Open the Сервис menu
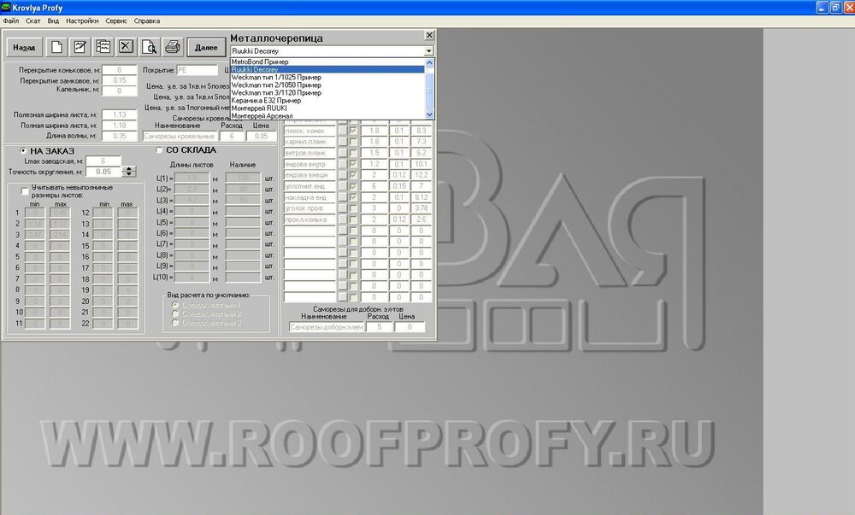This screenshot has height=515, width=855. tap(115, 20)
